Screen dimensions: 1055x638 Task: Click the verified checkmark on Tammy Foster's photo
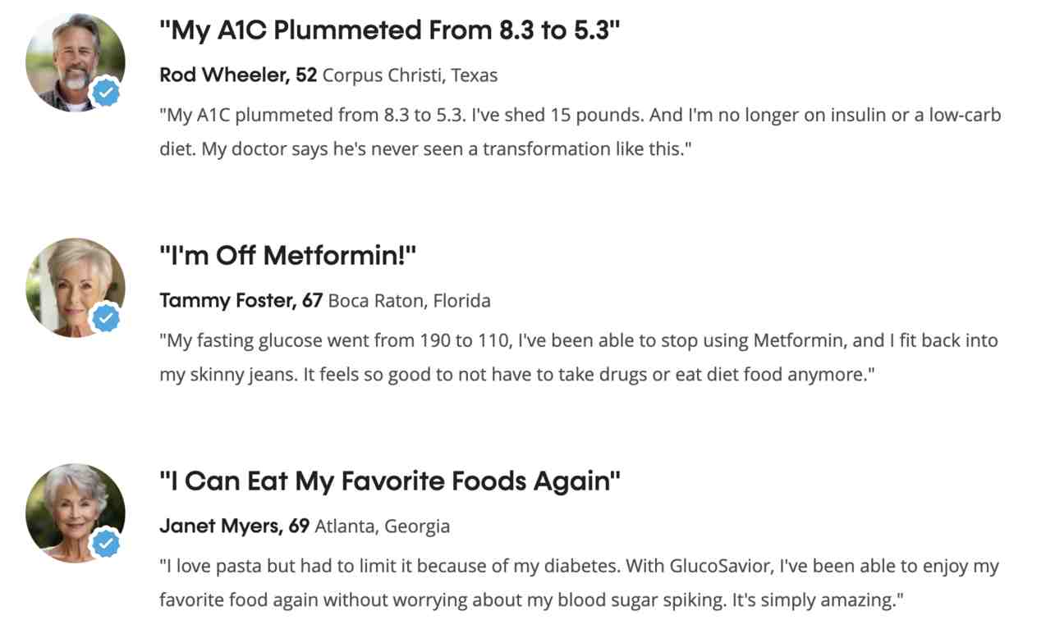[x=106, y=318]
